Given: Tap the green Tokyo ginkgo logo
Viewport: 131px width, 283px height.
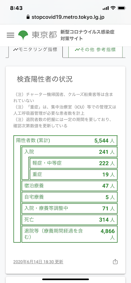Looking at the screenshot, I should (23, 35).
